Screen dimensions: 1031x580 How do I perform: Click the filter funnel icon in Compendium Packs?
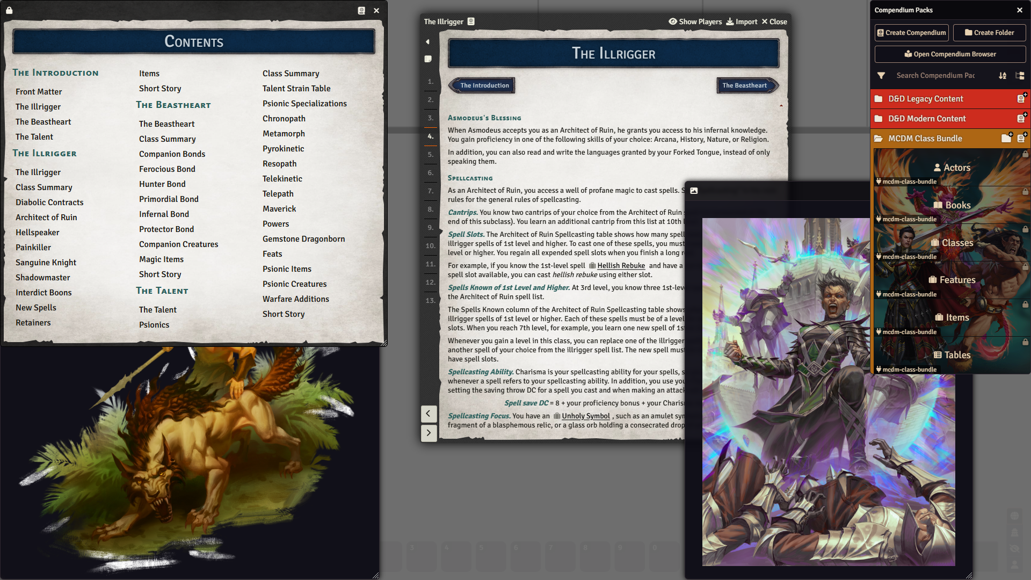point(881,76)
